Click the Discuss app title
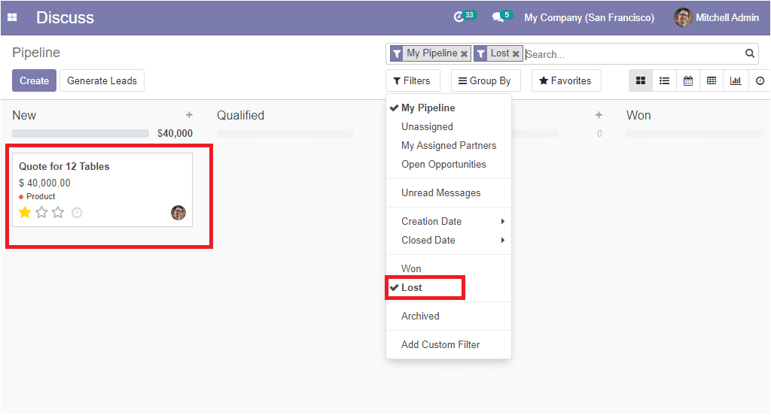This screenshot has width=771, height=415. [65, 18]
